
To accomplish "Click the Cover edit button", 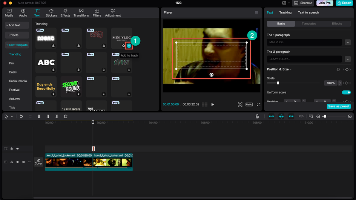I will (38, 162).
